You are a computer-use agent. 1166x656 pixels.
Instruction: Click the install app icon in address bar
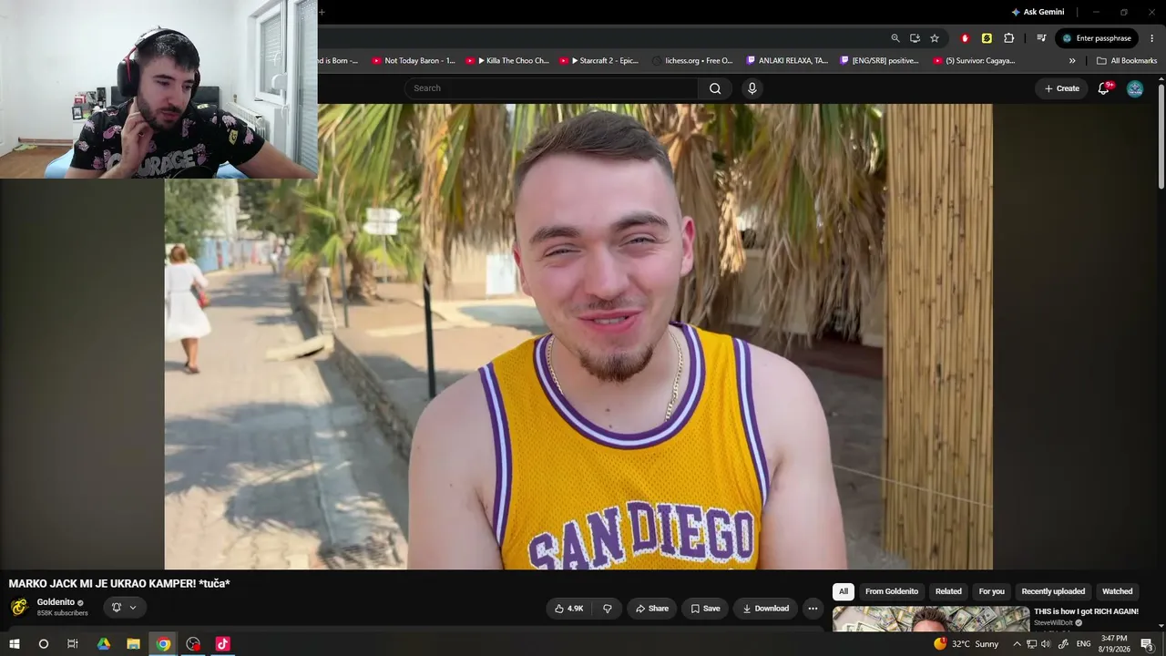coord(915,38)
